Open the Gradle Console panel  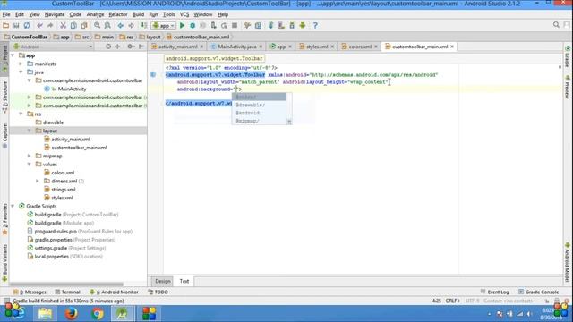point(539,292)
